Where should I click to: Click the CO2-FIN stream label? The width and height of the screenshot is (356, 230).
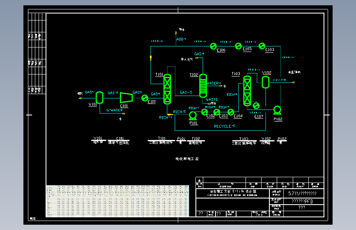click(280, 80)
